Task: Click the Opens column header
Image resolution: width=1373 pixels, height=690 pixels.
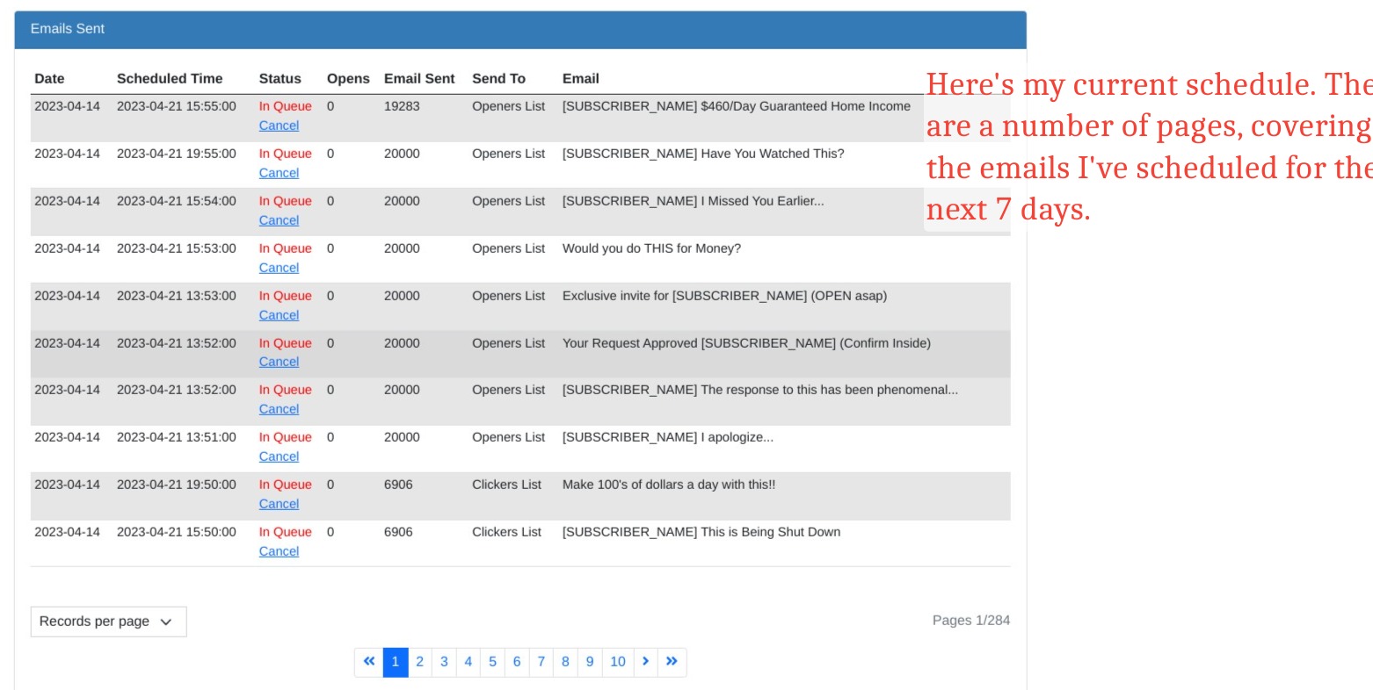Action: (348, 79)
